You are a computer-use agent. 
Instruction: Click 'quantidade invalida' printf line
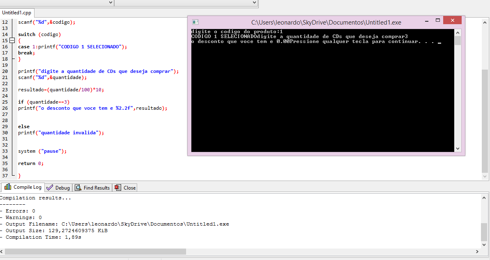(61, 133)
